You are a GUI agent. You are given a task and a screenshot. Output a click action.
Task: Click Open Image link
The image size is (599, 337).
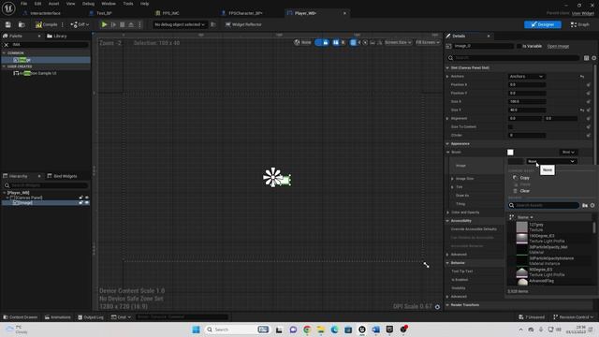558,46
